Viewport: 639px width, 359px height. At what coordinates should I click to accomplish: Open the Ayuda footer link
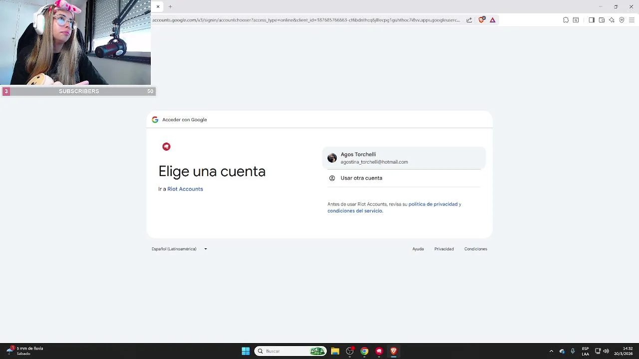click(x=418, y=249)
